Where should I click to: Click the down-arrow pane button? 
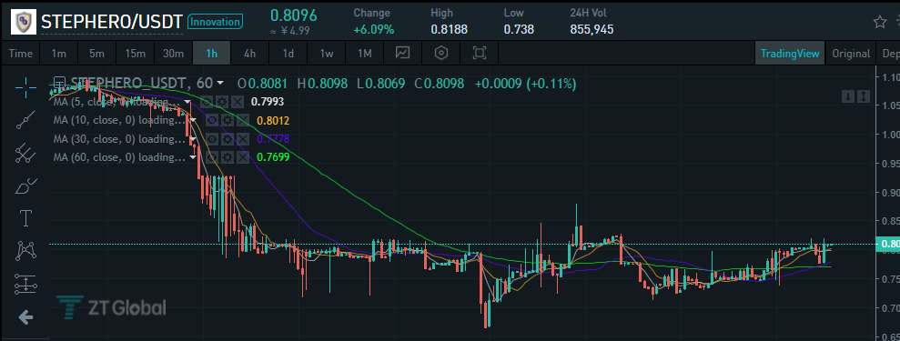click(848, 96)
